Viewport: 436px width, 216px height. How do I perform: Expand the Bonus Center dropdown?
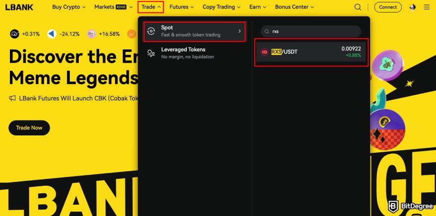coord(294,7)
